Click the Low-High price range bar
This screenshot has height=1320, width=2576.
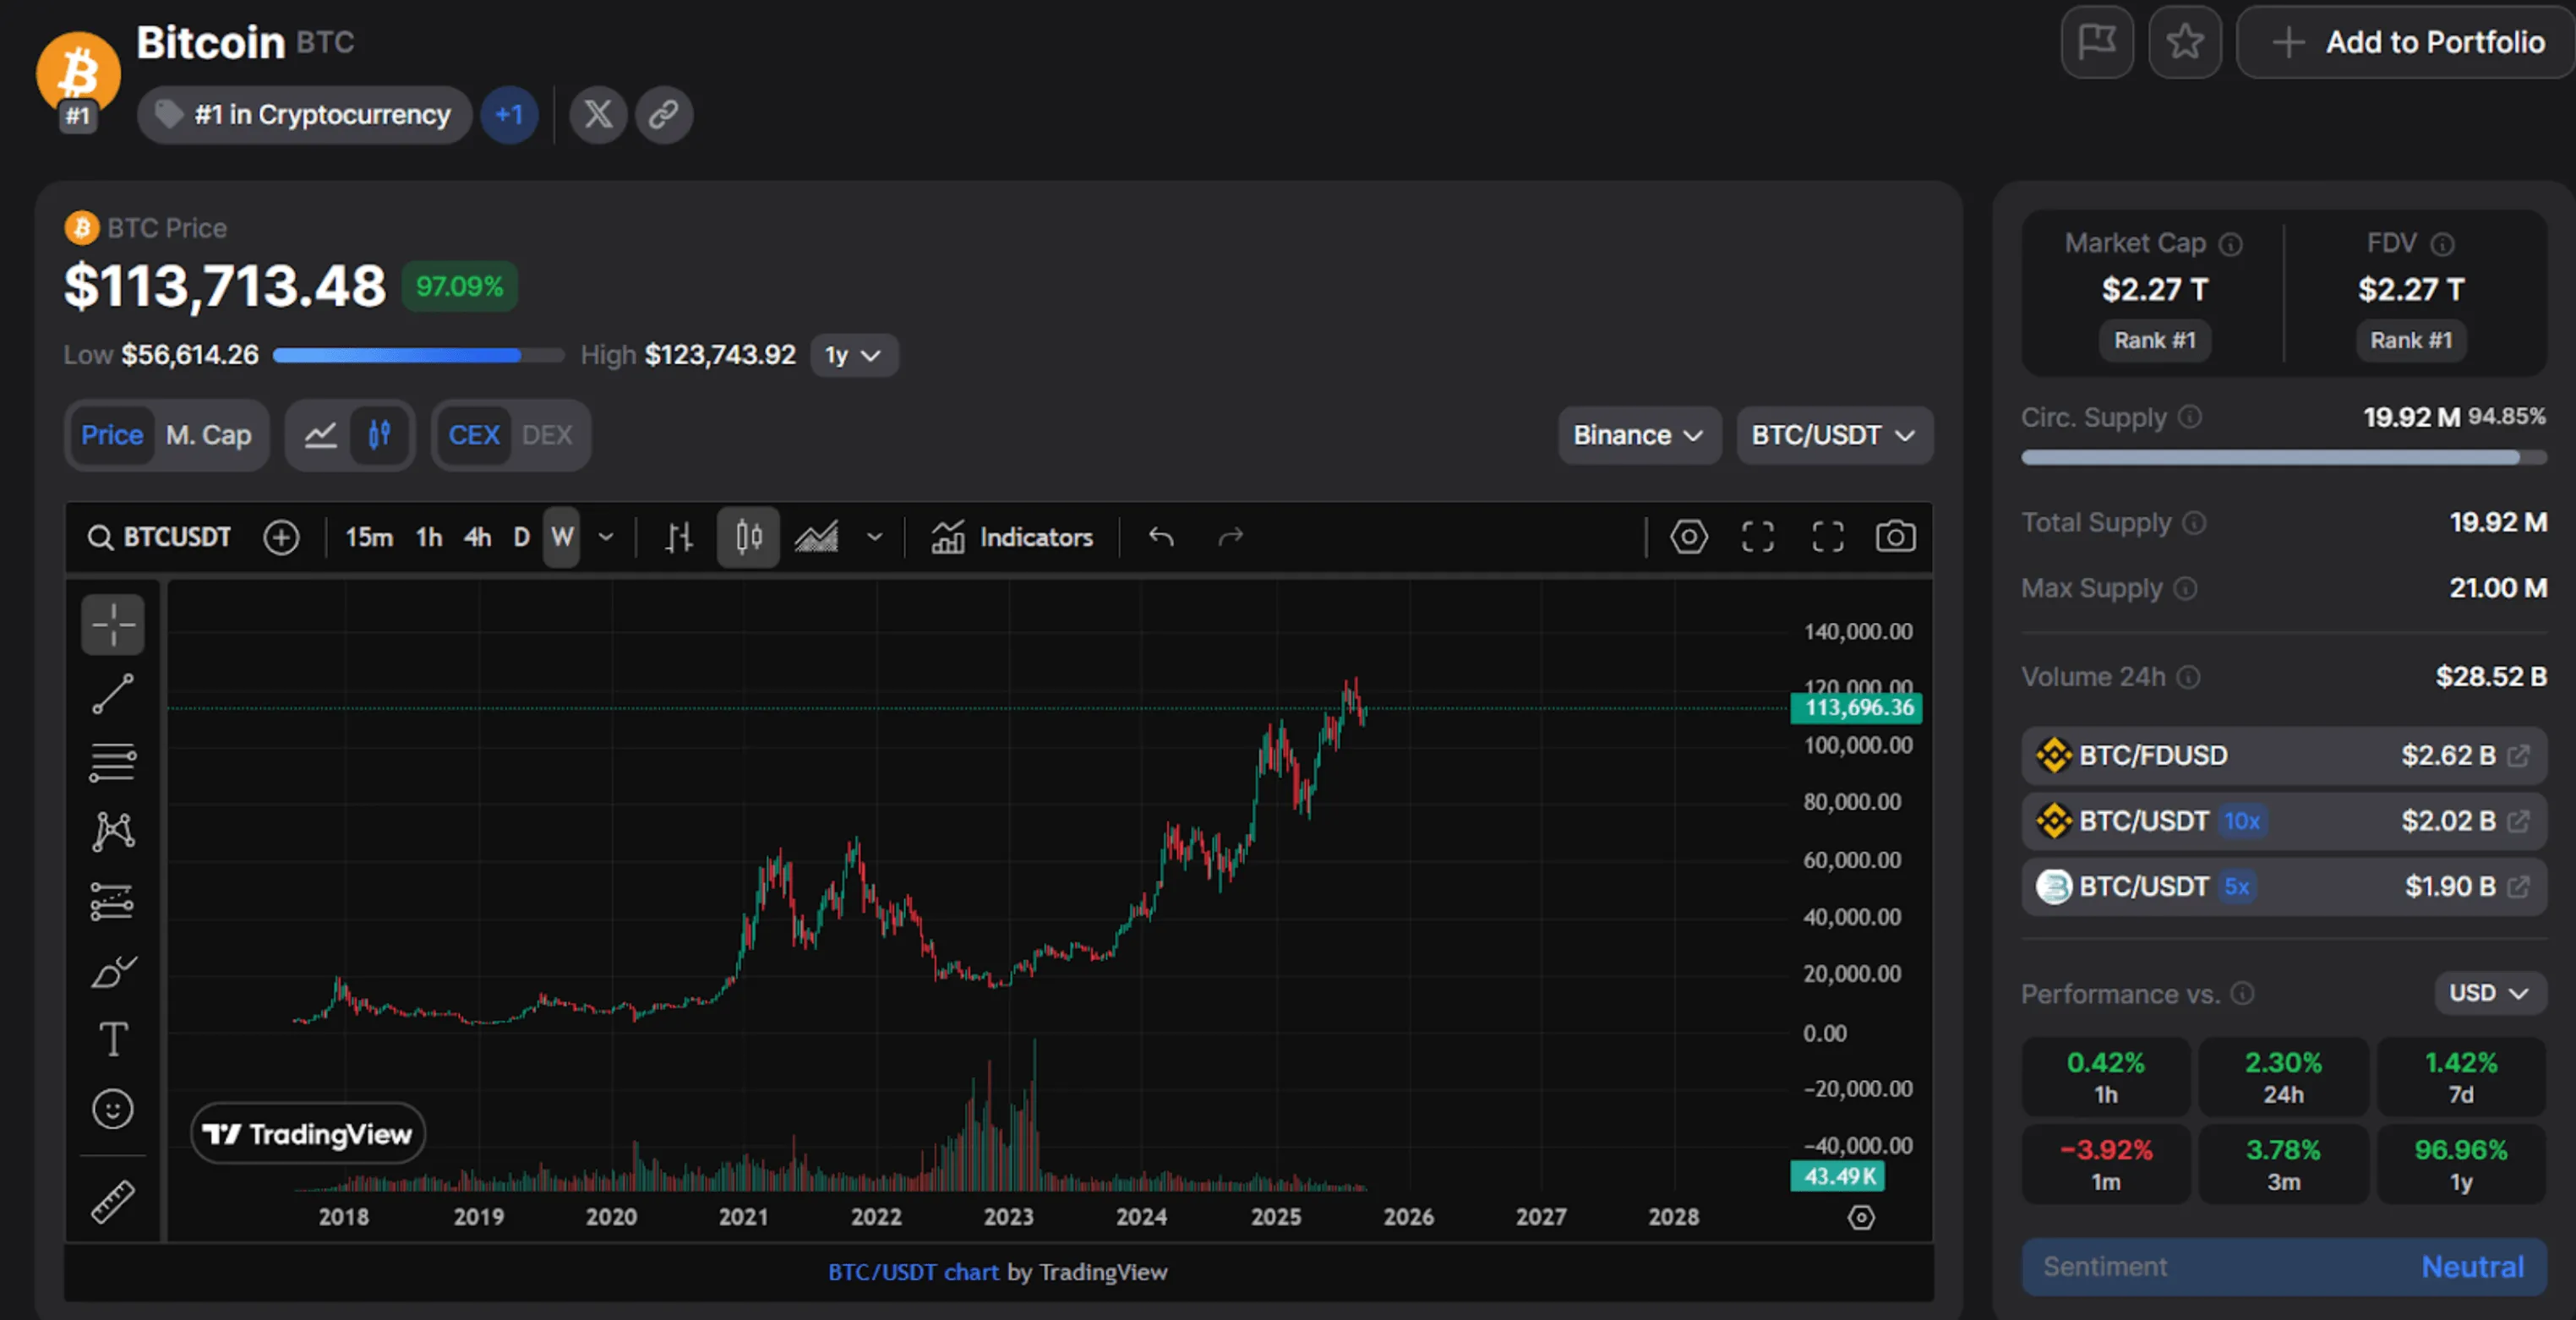418,355
